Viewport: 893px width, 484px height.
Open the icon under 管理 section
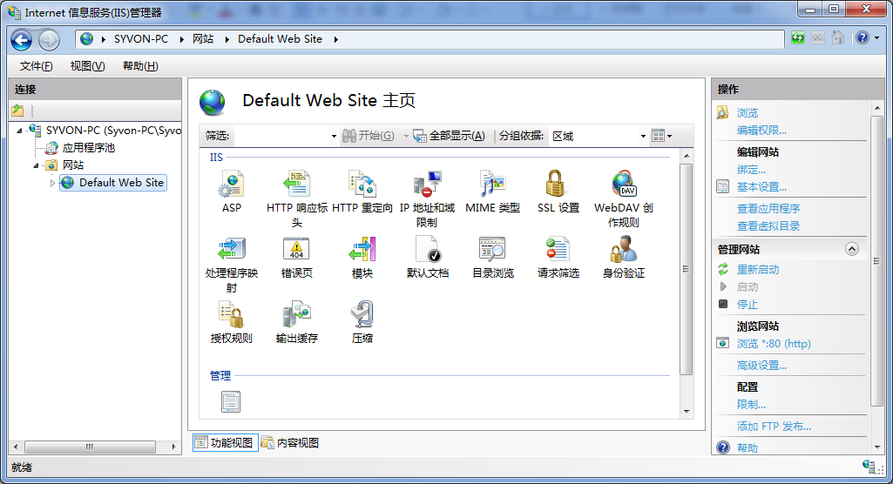pyautogui.click(x=231, y=401)
